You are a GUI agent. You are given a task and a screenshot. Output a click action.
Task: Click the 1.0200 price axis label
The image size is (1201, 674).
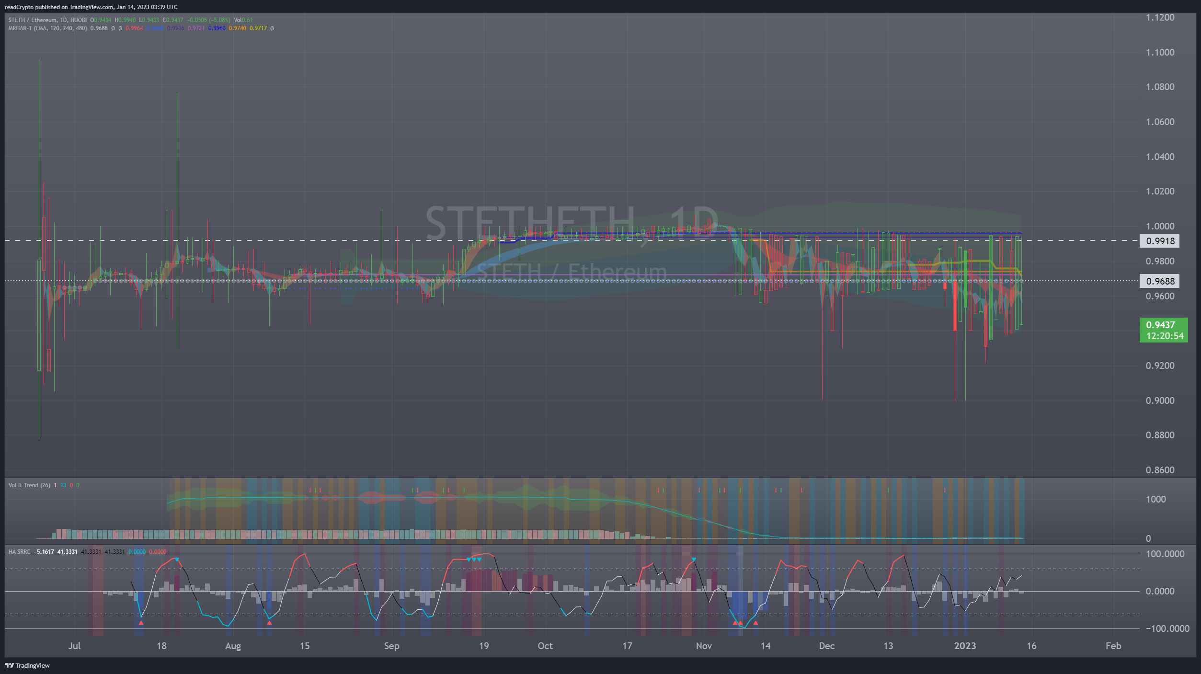click(1160, 191)
